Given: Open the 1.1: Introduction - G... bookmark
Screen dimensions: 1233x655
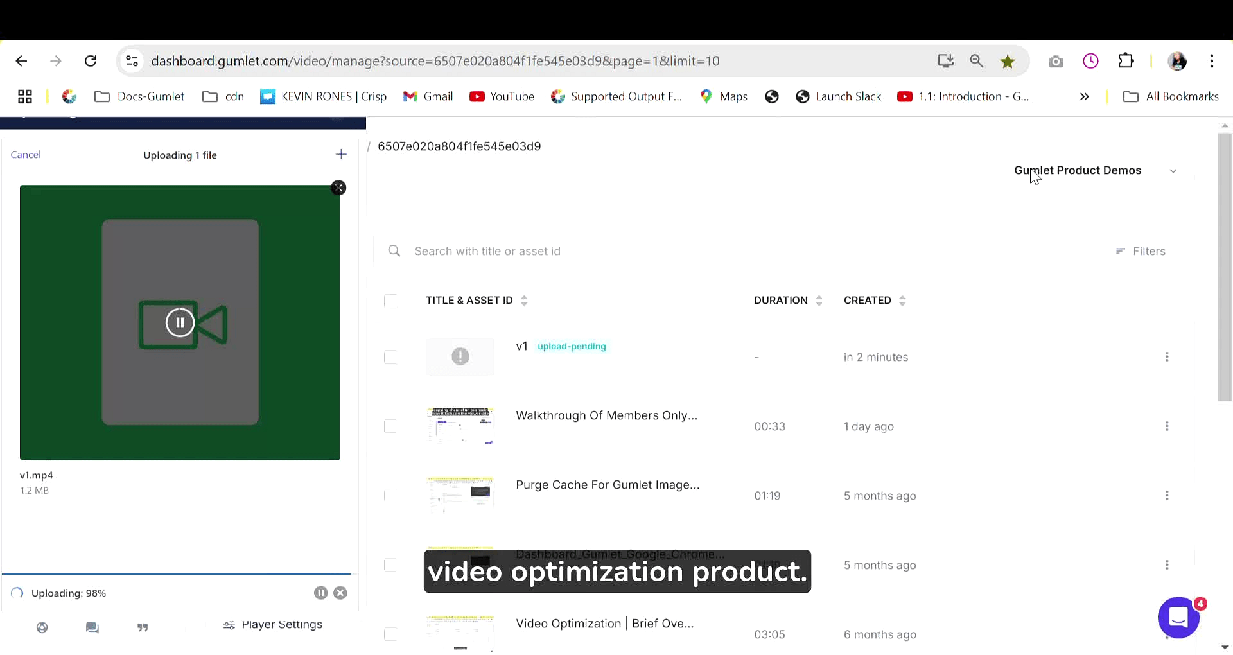Looking at the screenshot, I should (x=963, y=96).
